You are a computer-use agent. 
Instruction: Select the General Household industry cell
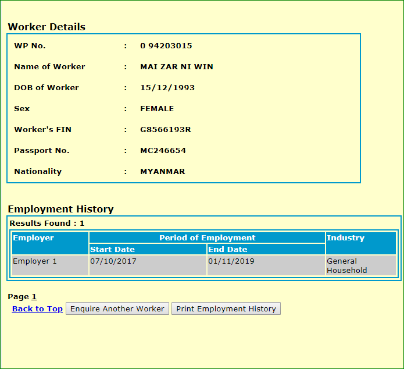[346, 266]
